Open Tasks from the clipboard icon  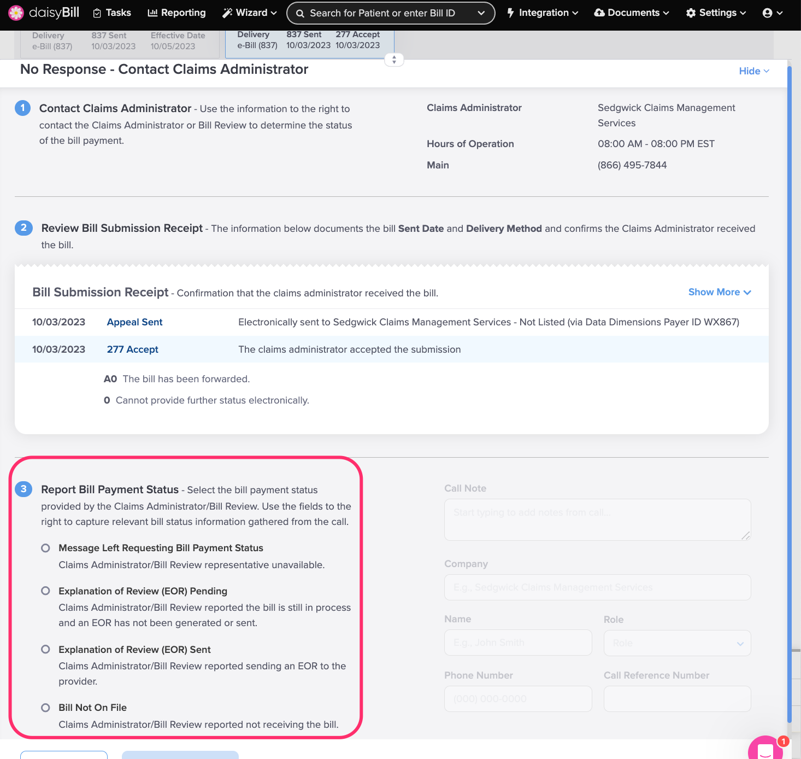[97, 13]
